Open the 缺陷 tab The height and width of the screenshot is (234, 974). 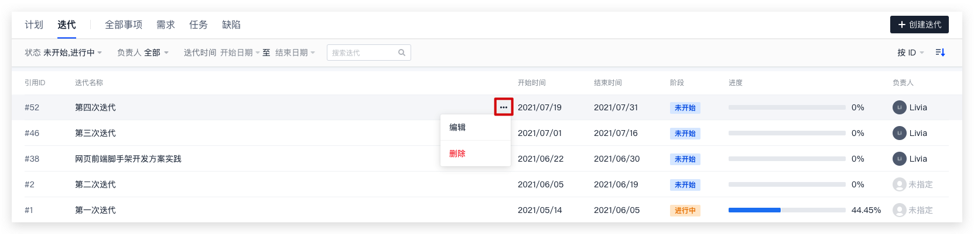point(231,25)
